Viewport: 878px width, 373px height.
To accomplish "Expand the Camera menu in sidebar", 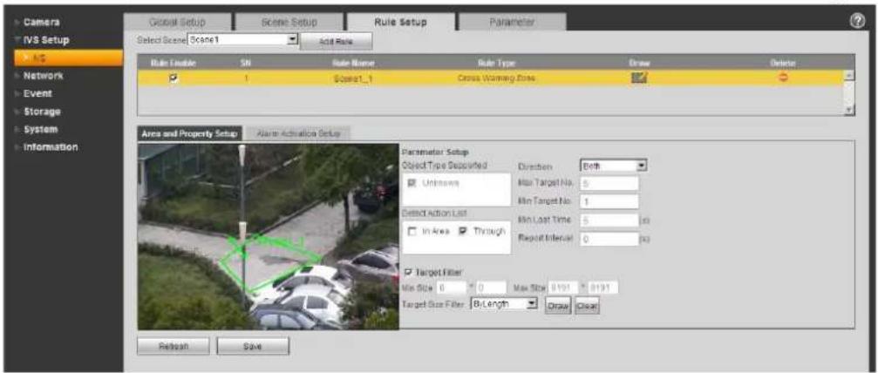I will pyautogui.click(x=42, y=23).
